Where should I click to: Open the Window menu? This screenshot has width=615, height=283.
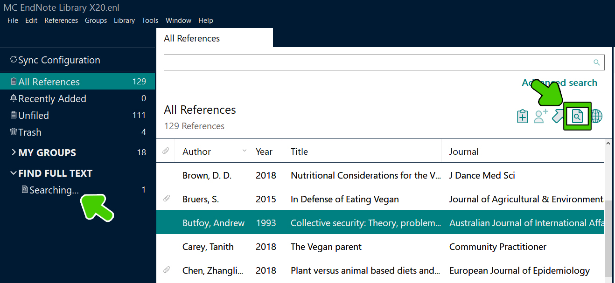click(178, 21)
